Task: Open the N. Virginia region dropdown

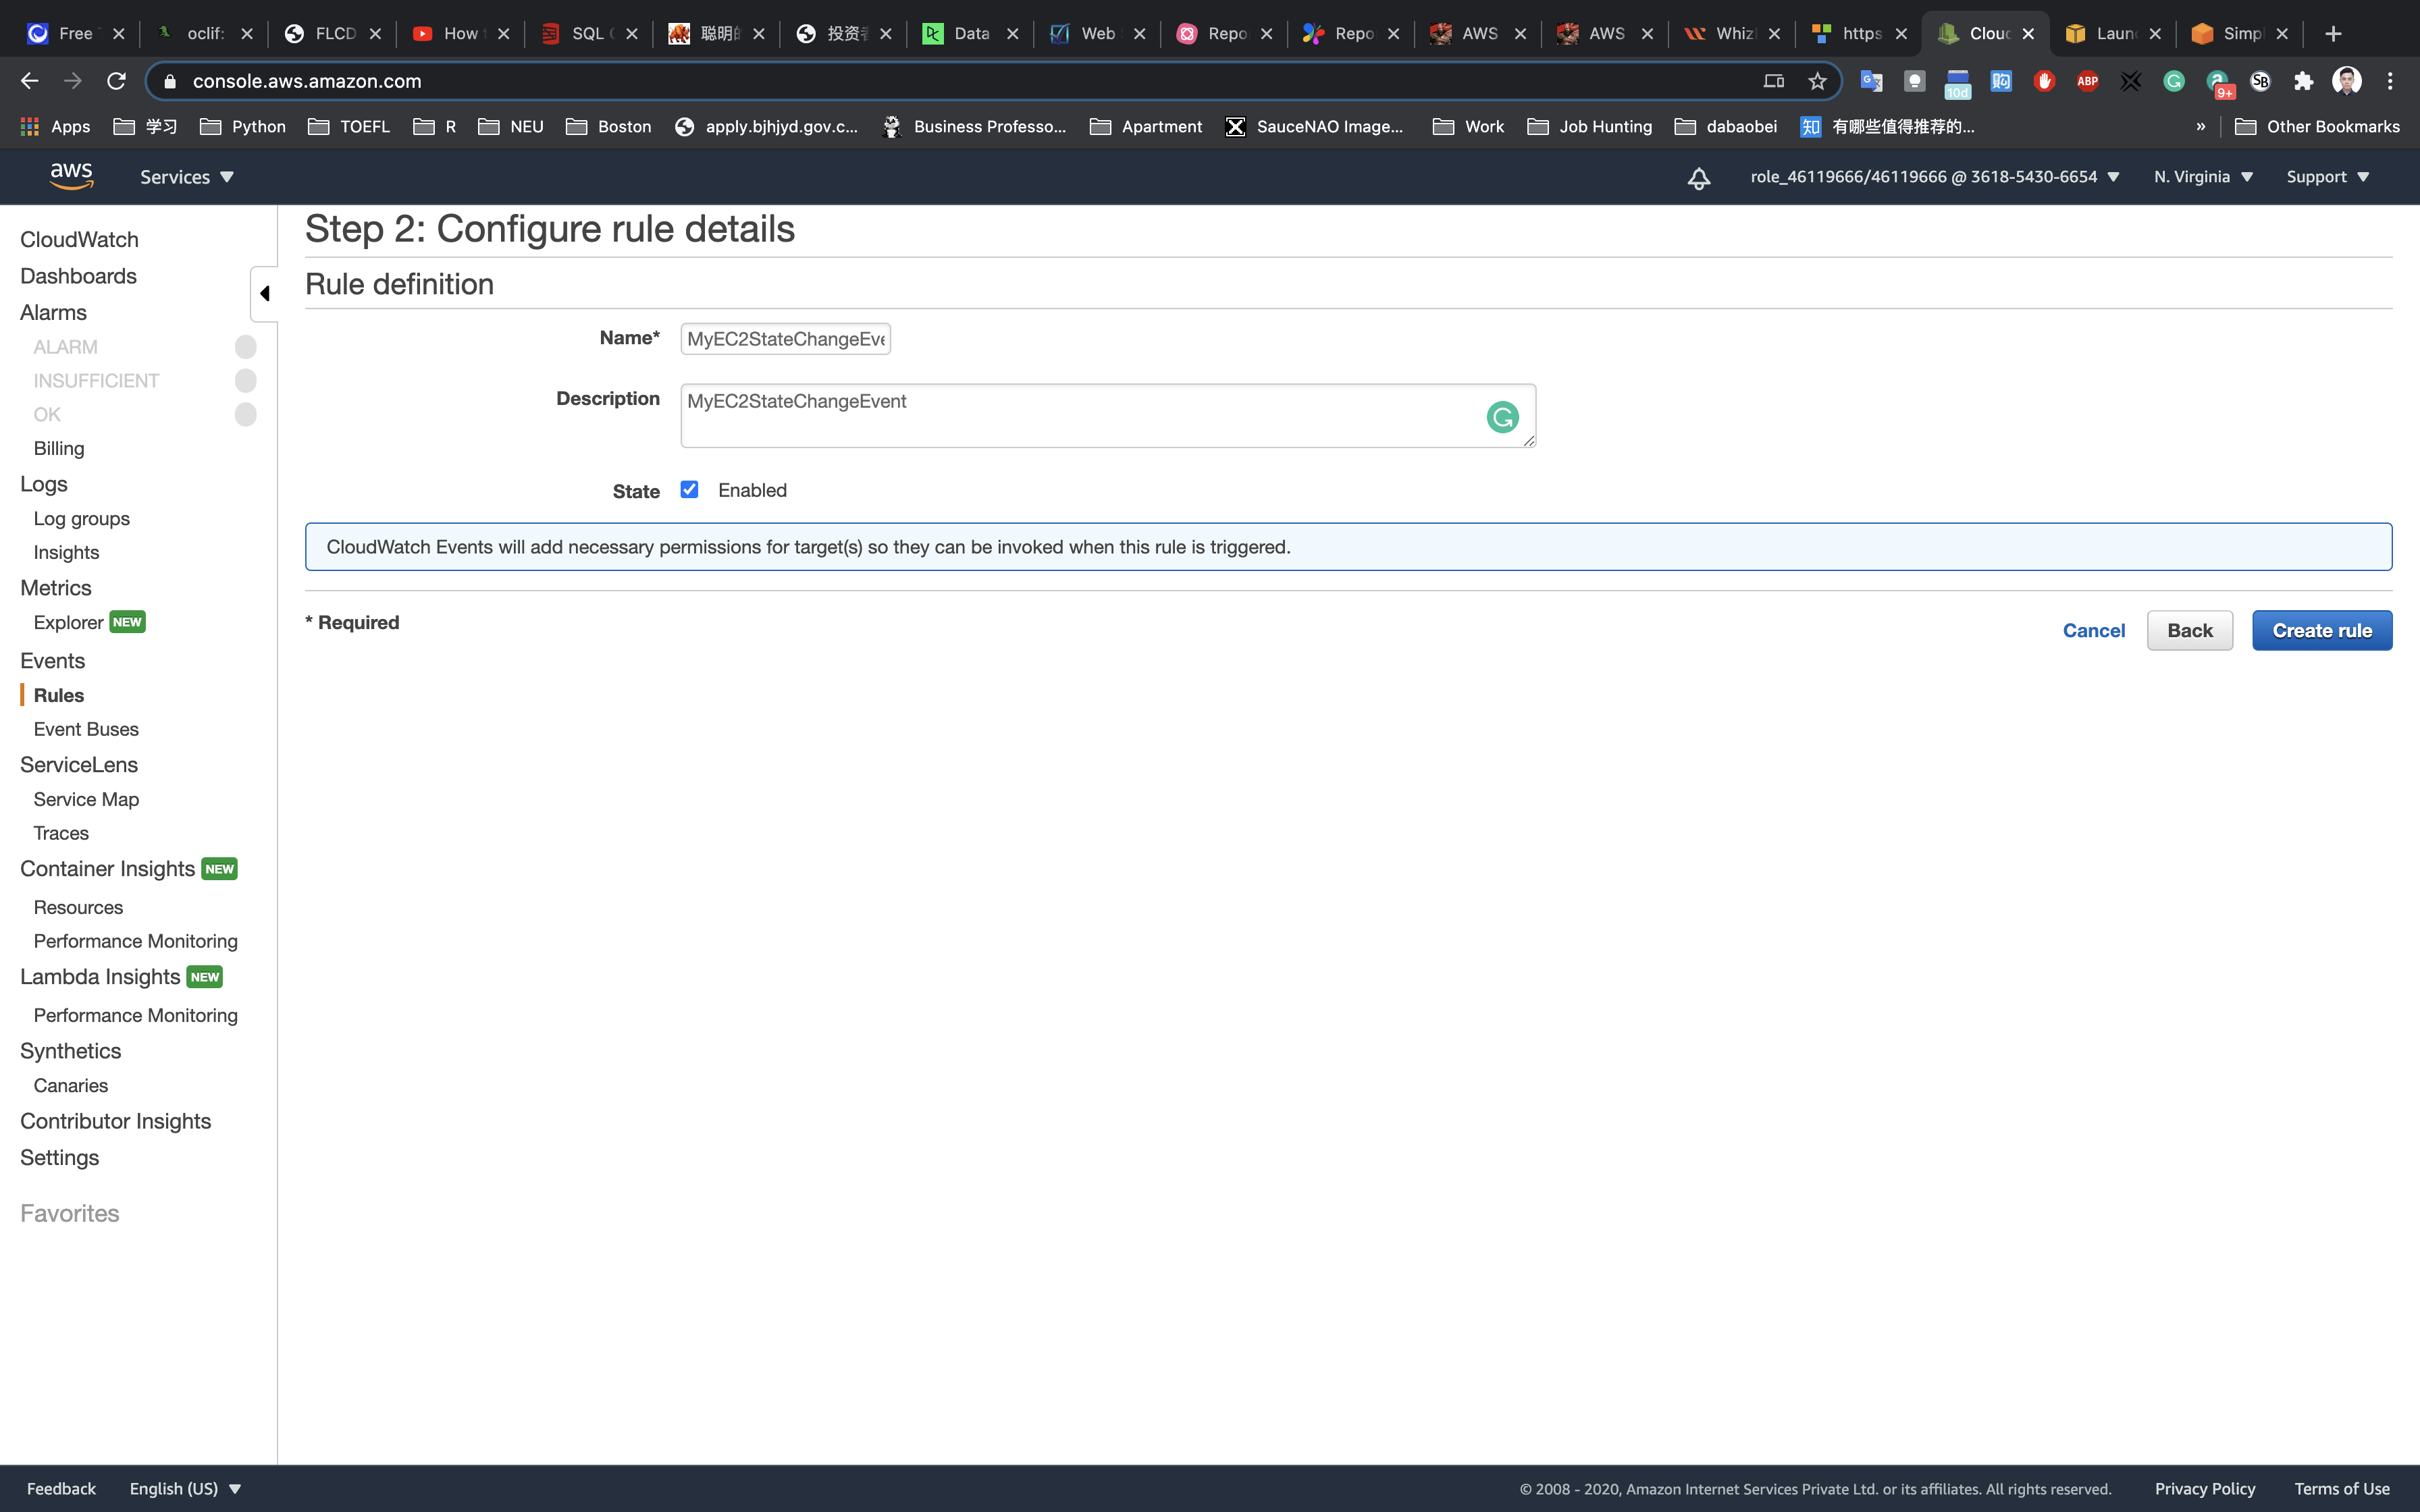Action: (2202, 177)
